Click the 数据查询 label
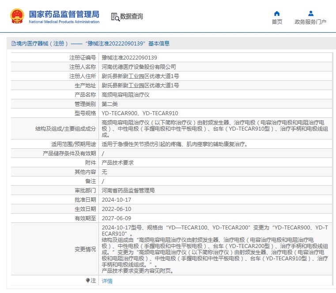This screenshot has width=336, height=293. (131, 16)
